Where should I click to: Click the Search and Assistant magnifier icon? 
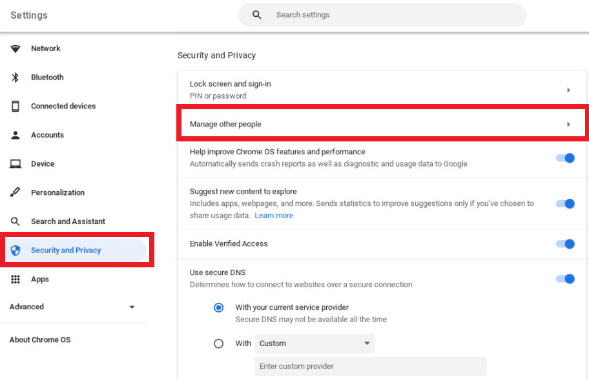15,221
